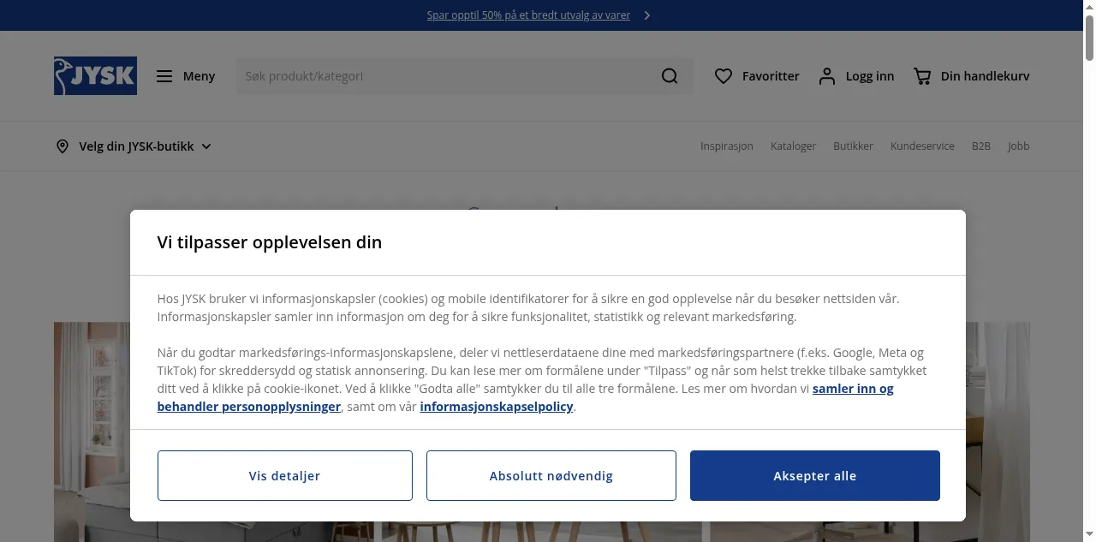Choose Absolutt nødvendig cookies

click(551, 475)
